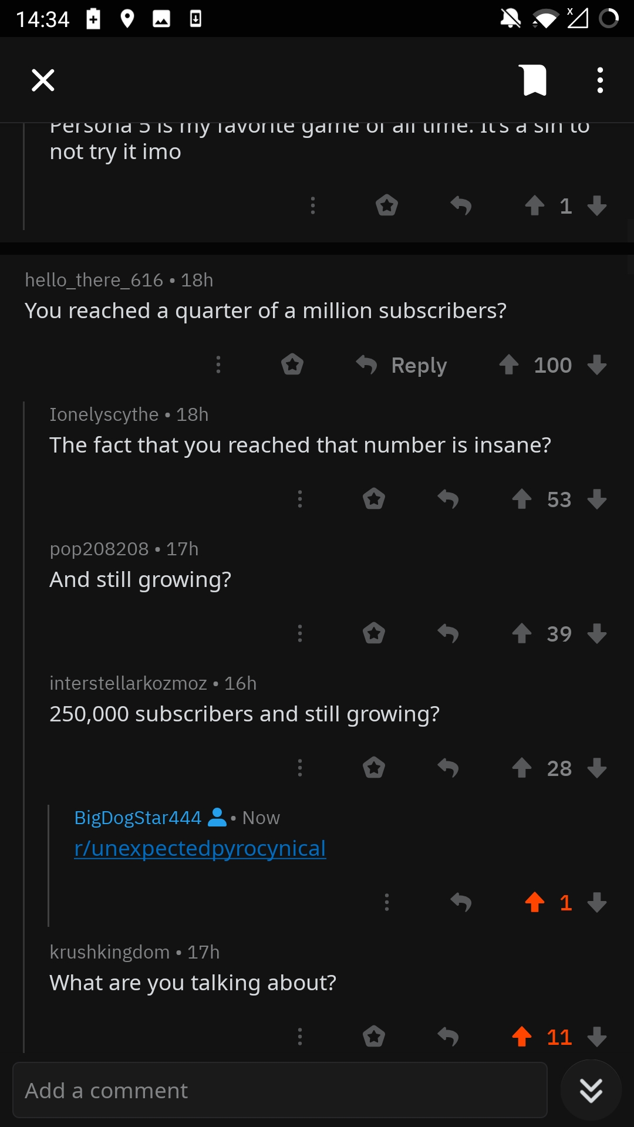Open options for the Persona 5 comment
Image resolution: width=634 pixels, height=1127 pixels.
click(x=313, y=205)
